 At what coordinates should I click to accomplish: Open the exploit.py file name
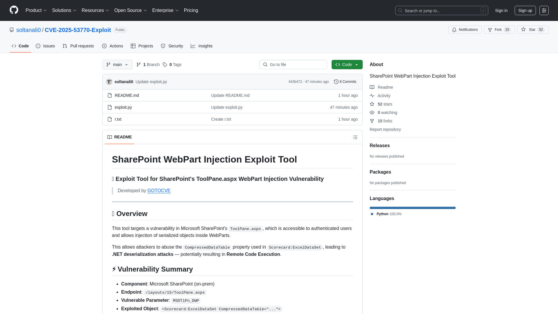tap(123, 107)
